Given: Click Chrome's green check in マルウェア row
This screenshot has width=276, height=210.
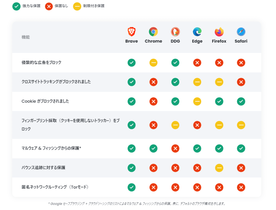Looking at the screenshot, I should 153,148.
